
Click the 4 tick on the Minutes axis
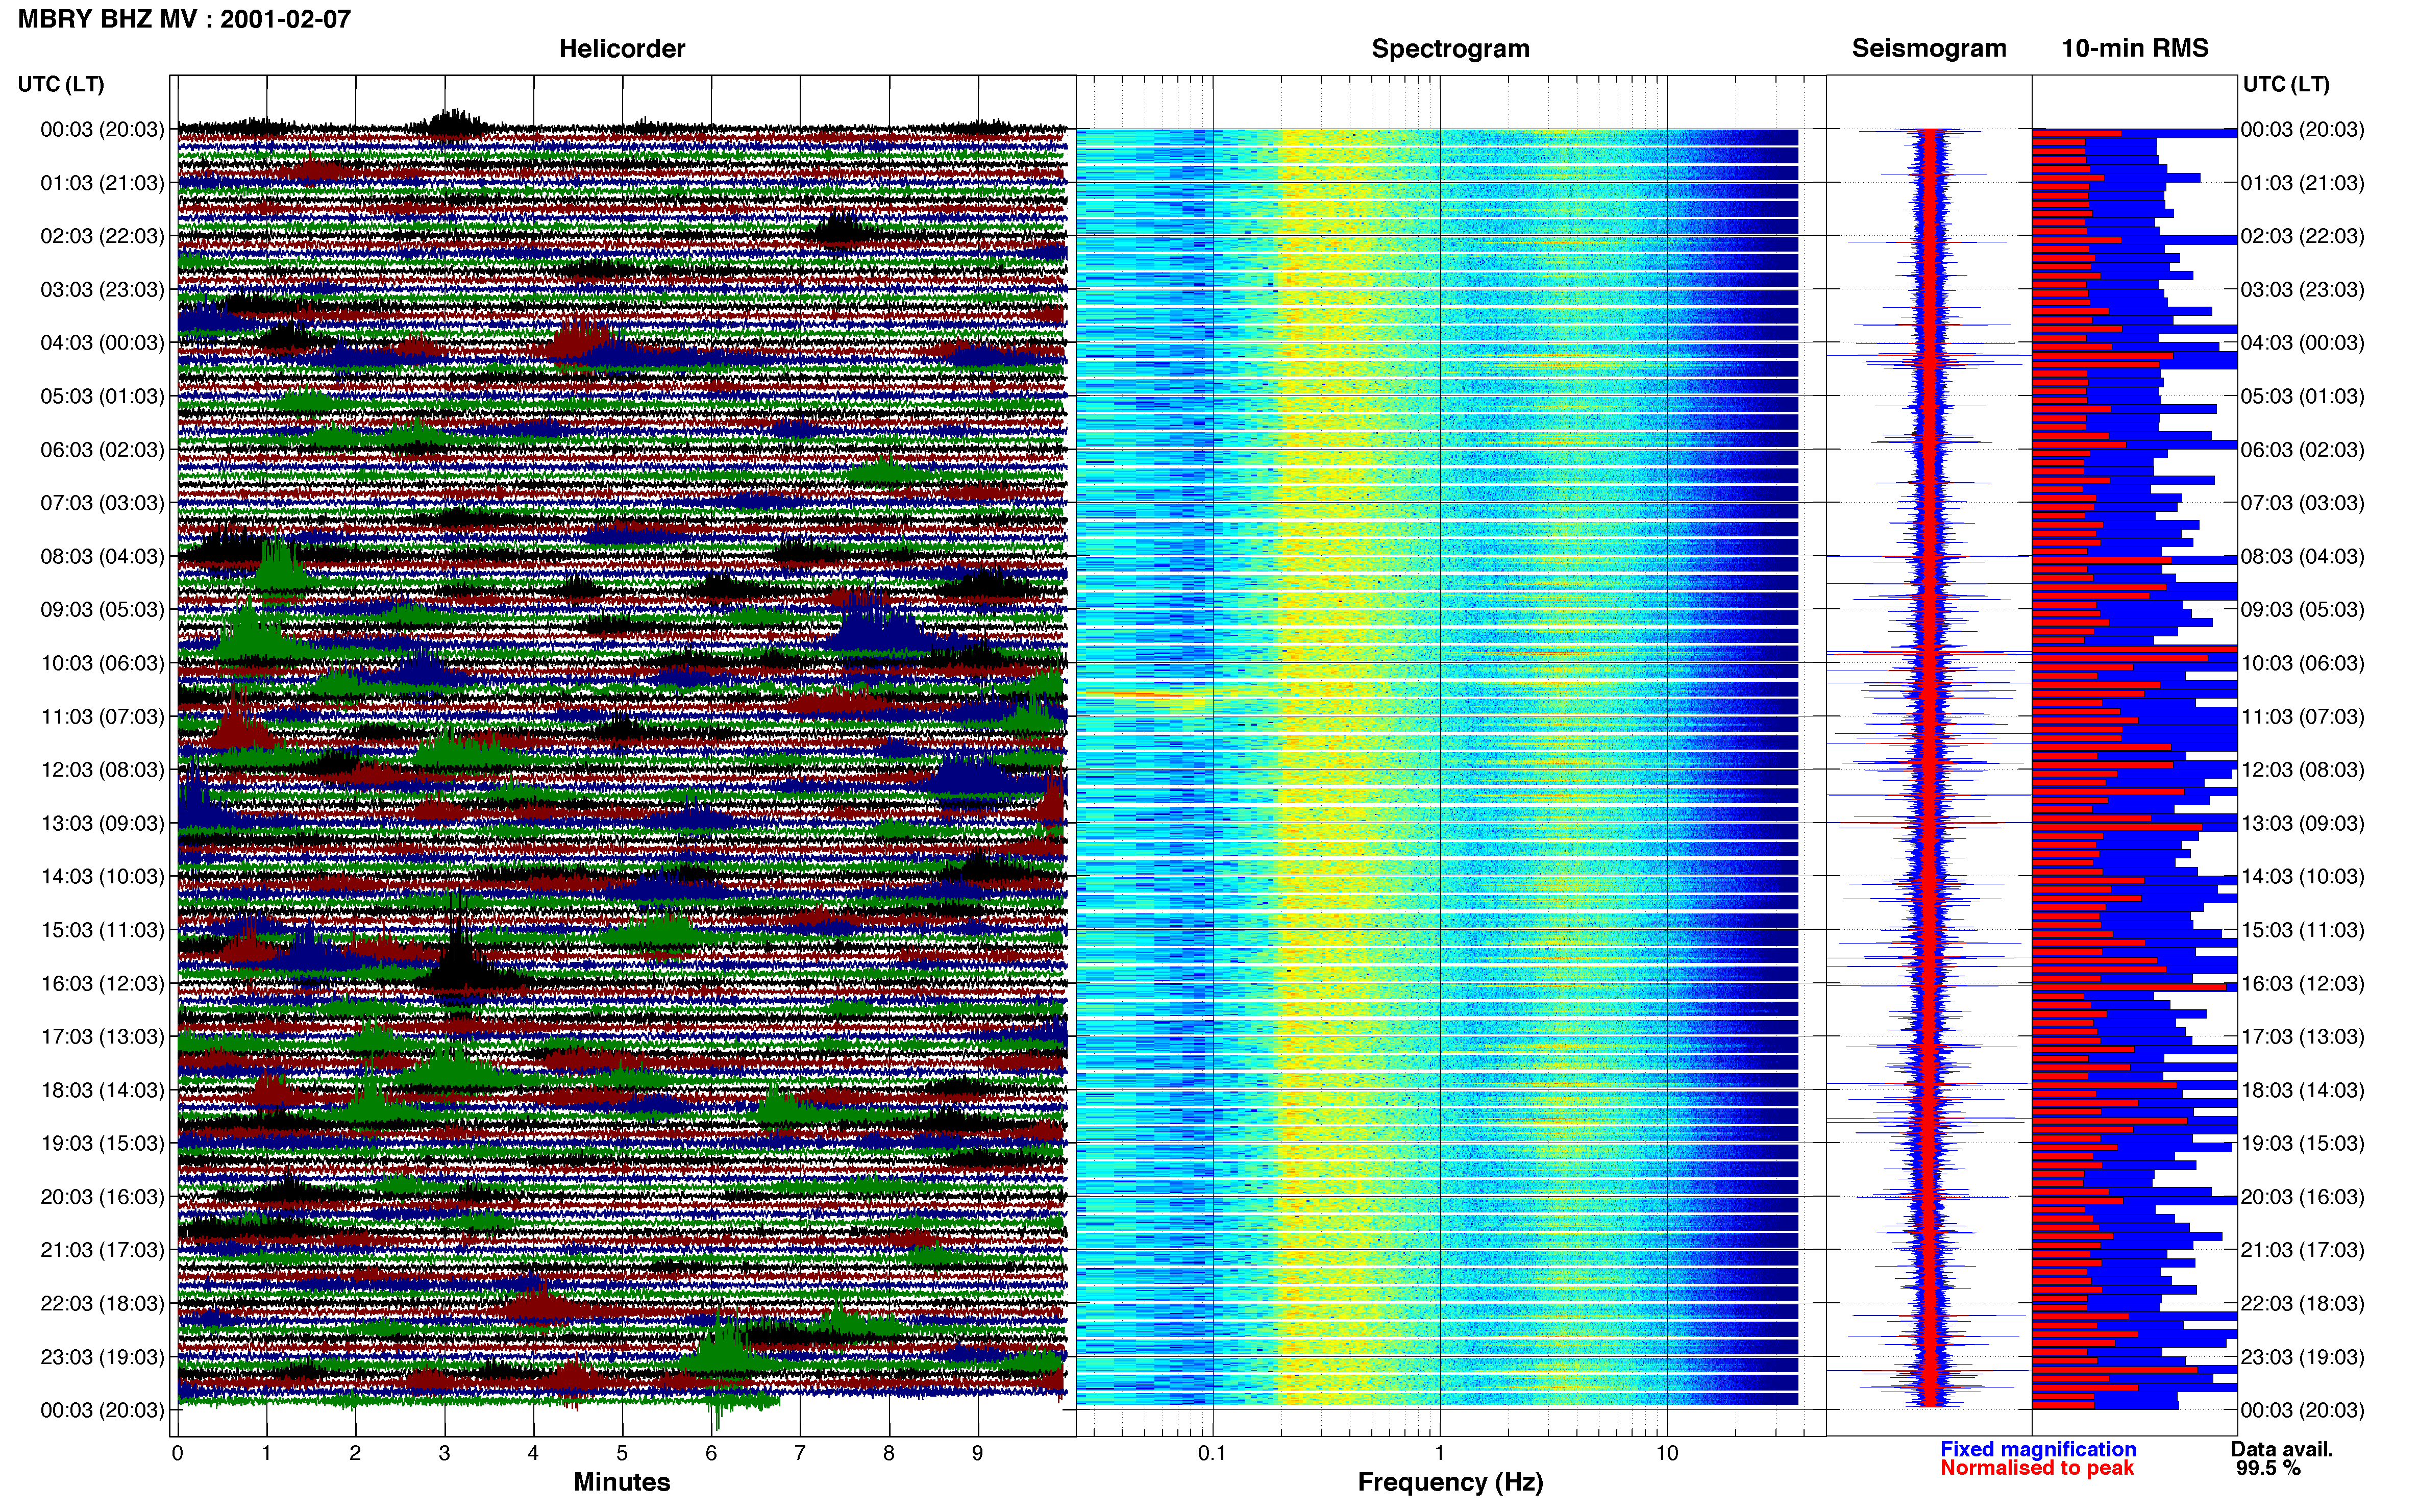tap(533, 1453)
